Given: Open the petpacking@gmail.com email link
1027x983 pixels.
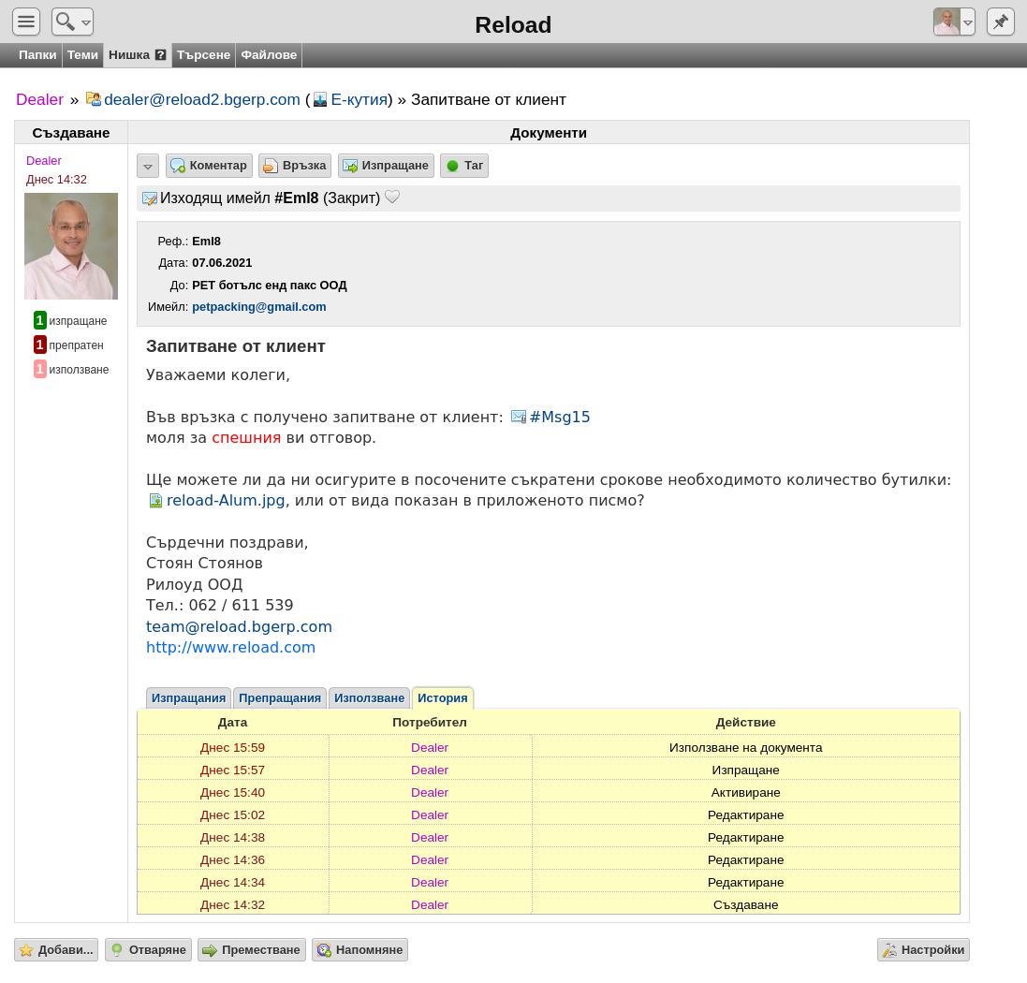Looking at the screenshot, I should click(x=258, y=307).
